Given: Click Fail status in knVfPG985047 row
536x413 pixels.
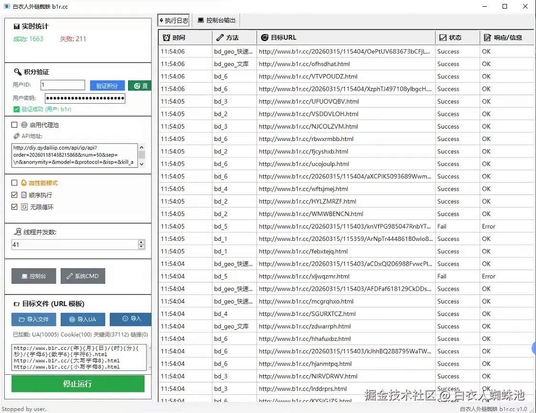Looking at the screenshot, I should coord(457,226).
